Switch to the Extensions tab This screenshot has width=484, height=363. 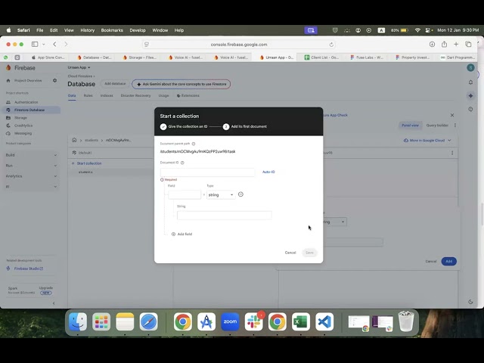[x=188, y=96]
